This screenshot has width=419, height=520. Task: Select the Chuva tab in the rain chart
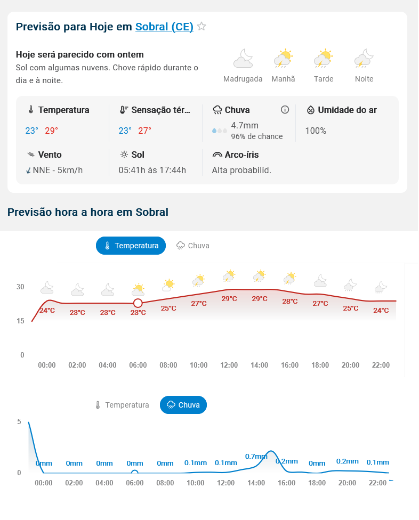click(183, 405)
